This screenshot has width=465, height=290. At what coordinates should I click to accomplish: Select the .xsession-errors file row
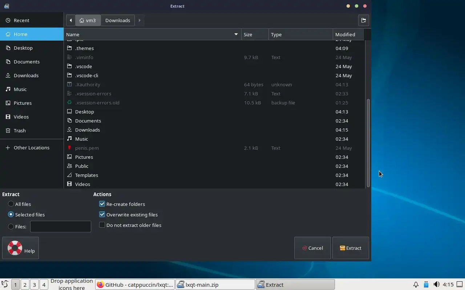[214, 94]
